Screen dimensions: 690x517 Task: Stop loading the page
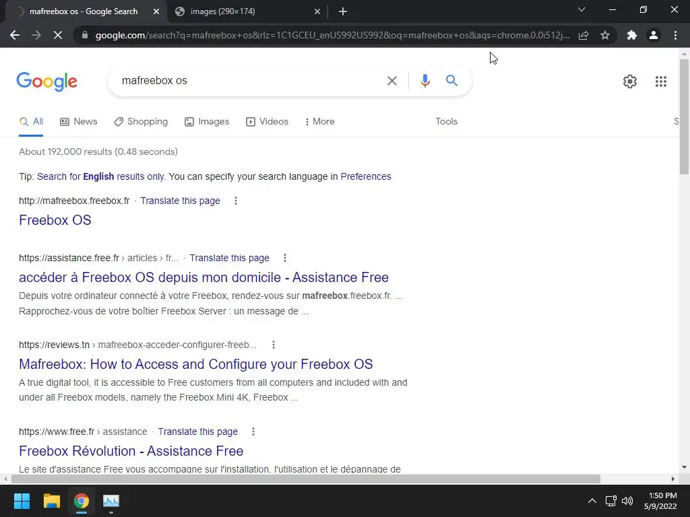[x=58, y=35]
